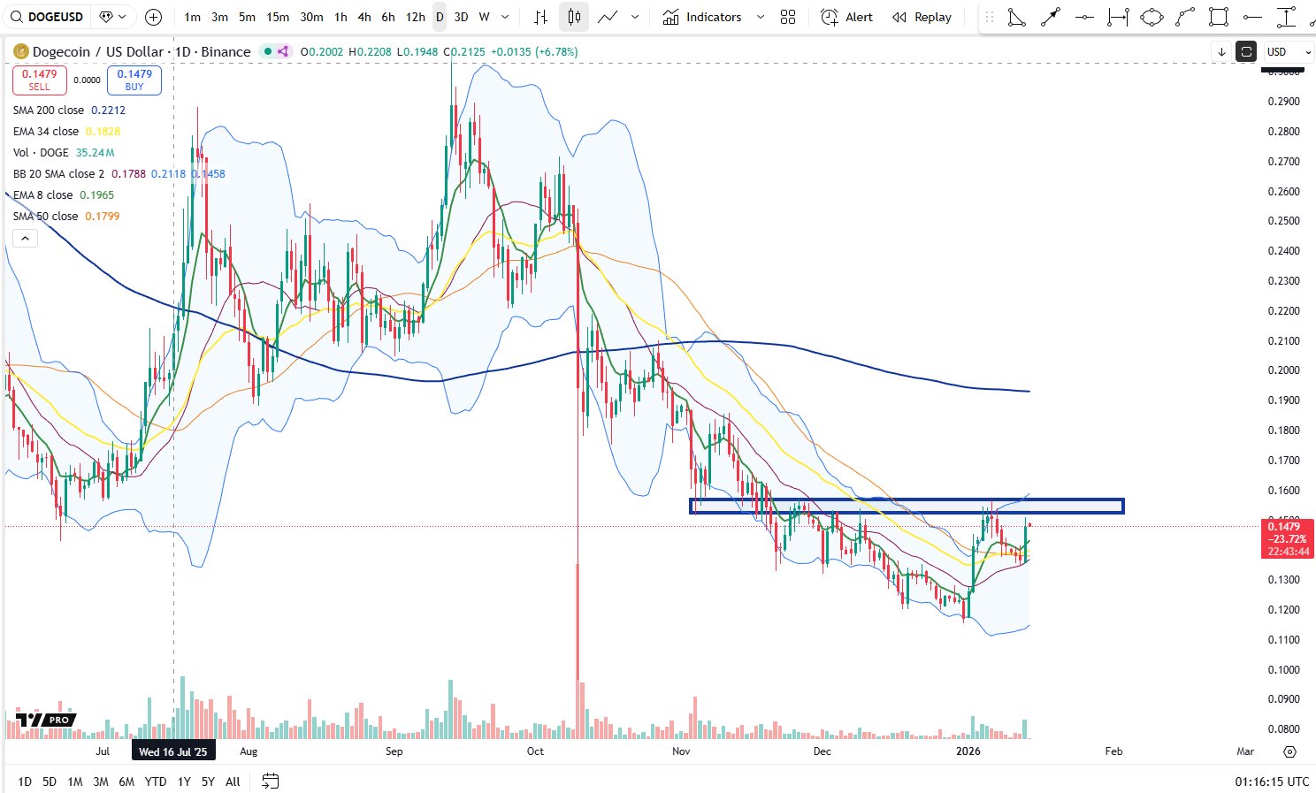Select the SMA 50 close indicator legend
This screenshot has height=793, width=1316.
coord(46,217)
